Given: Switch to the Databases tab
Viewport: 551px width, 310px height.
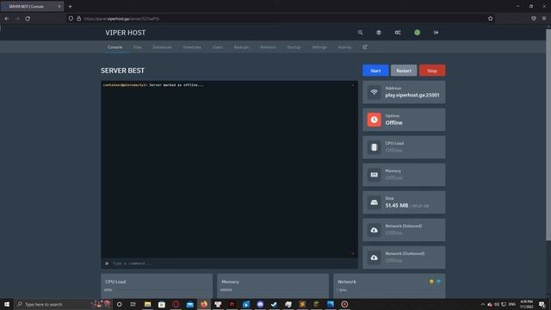Looking at the screenshot, I should pyautogui.click(x=163, y=46).
